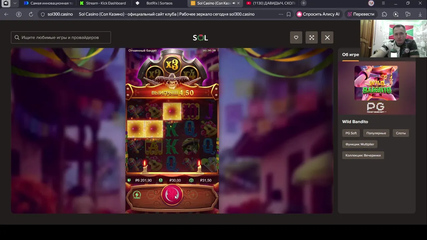Viewport: 427px width, 240px height.
Task: Open the browser profile avatar
Action: pyautogui.click(x=371, y=3)
